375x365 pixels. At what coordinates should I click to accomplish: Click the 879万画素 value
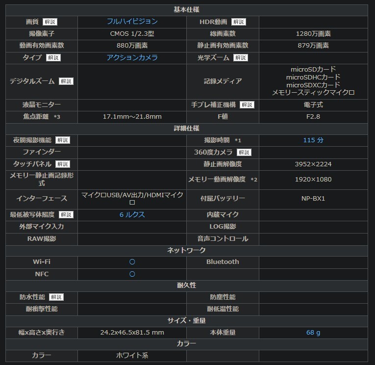pos(313,46)
